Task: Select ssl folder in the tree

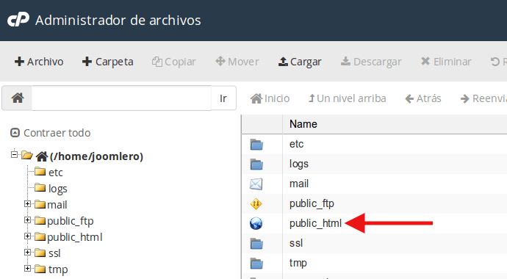Action: 54,253
